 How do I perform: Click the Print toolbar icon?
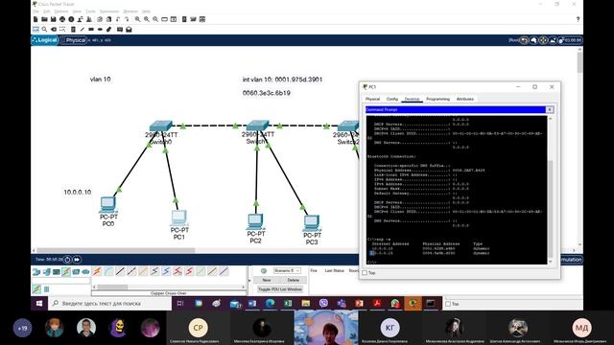point(62,19)
